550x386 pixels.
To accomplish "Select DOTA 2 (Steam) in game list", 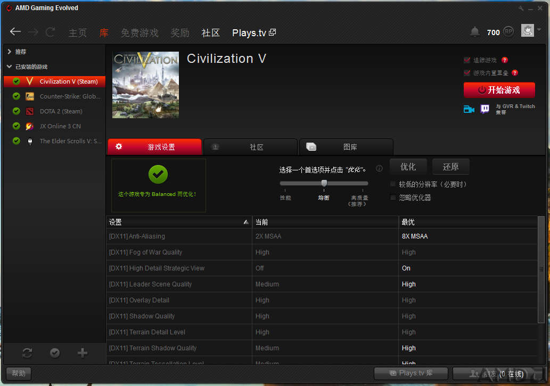I will tap(61, 111).
